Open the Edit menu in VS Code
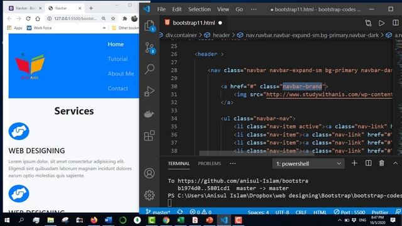This screenshot has height=226, width=402. (x=177, y=9)
